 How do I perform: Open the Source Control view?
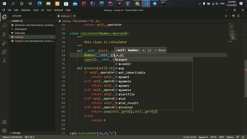point(4,34)
